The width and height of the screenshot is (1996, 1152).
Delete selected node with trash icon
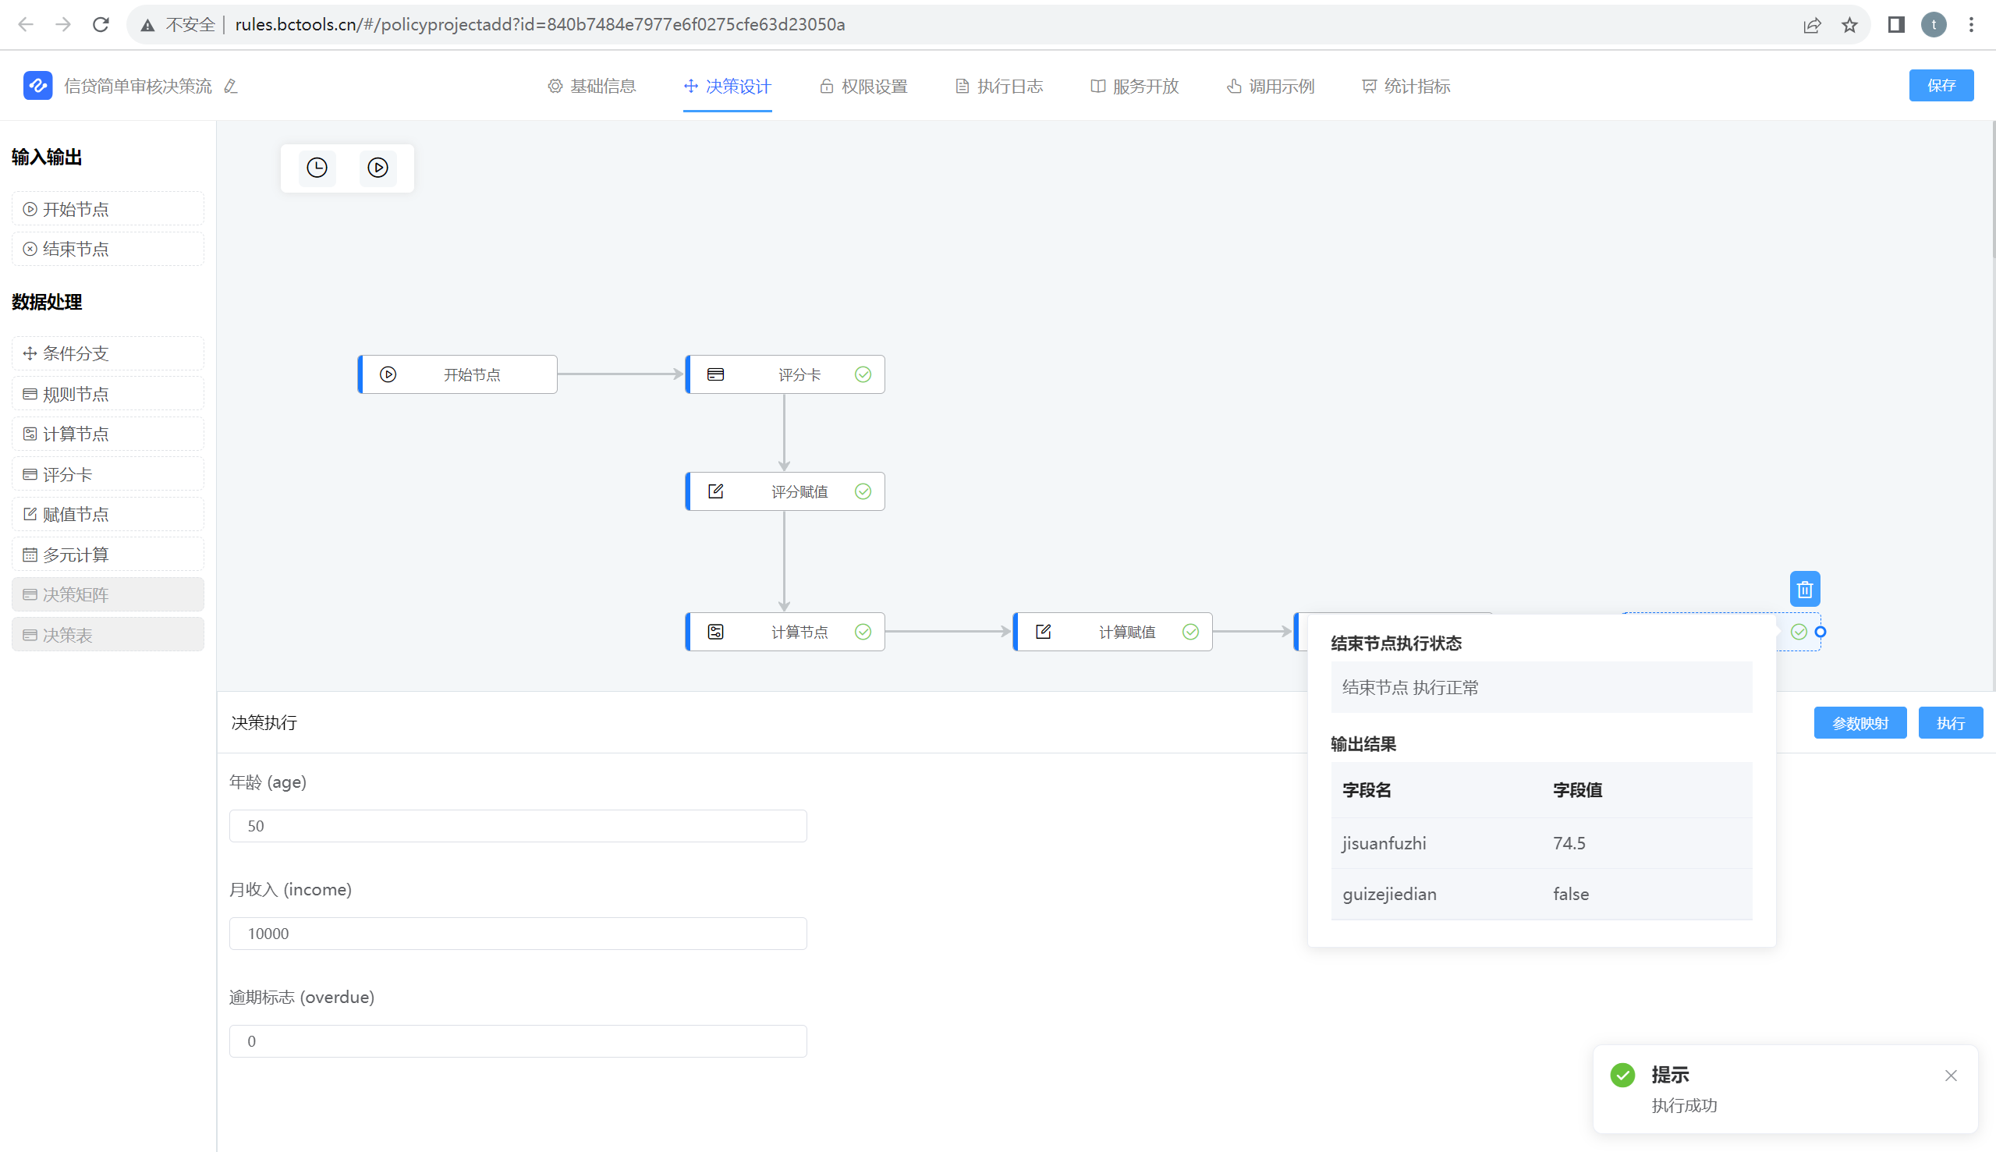1805,590
